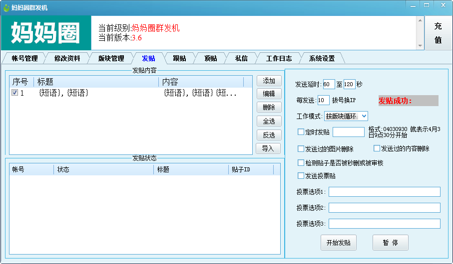Click the 妈妈圈 logo banner

[x=46, y=33]
